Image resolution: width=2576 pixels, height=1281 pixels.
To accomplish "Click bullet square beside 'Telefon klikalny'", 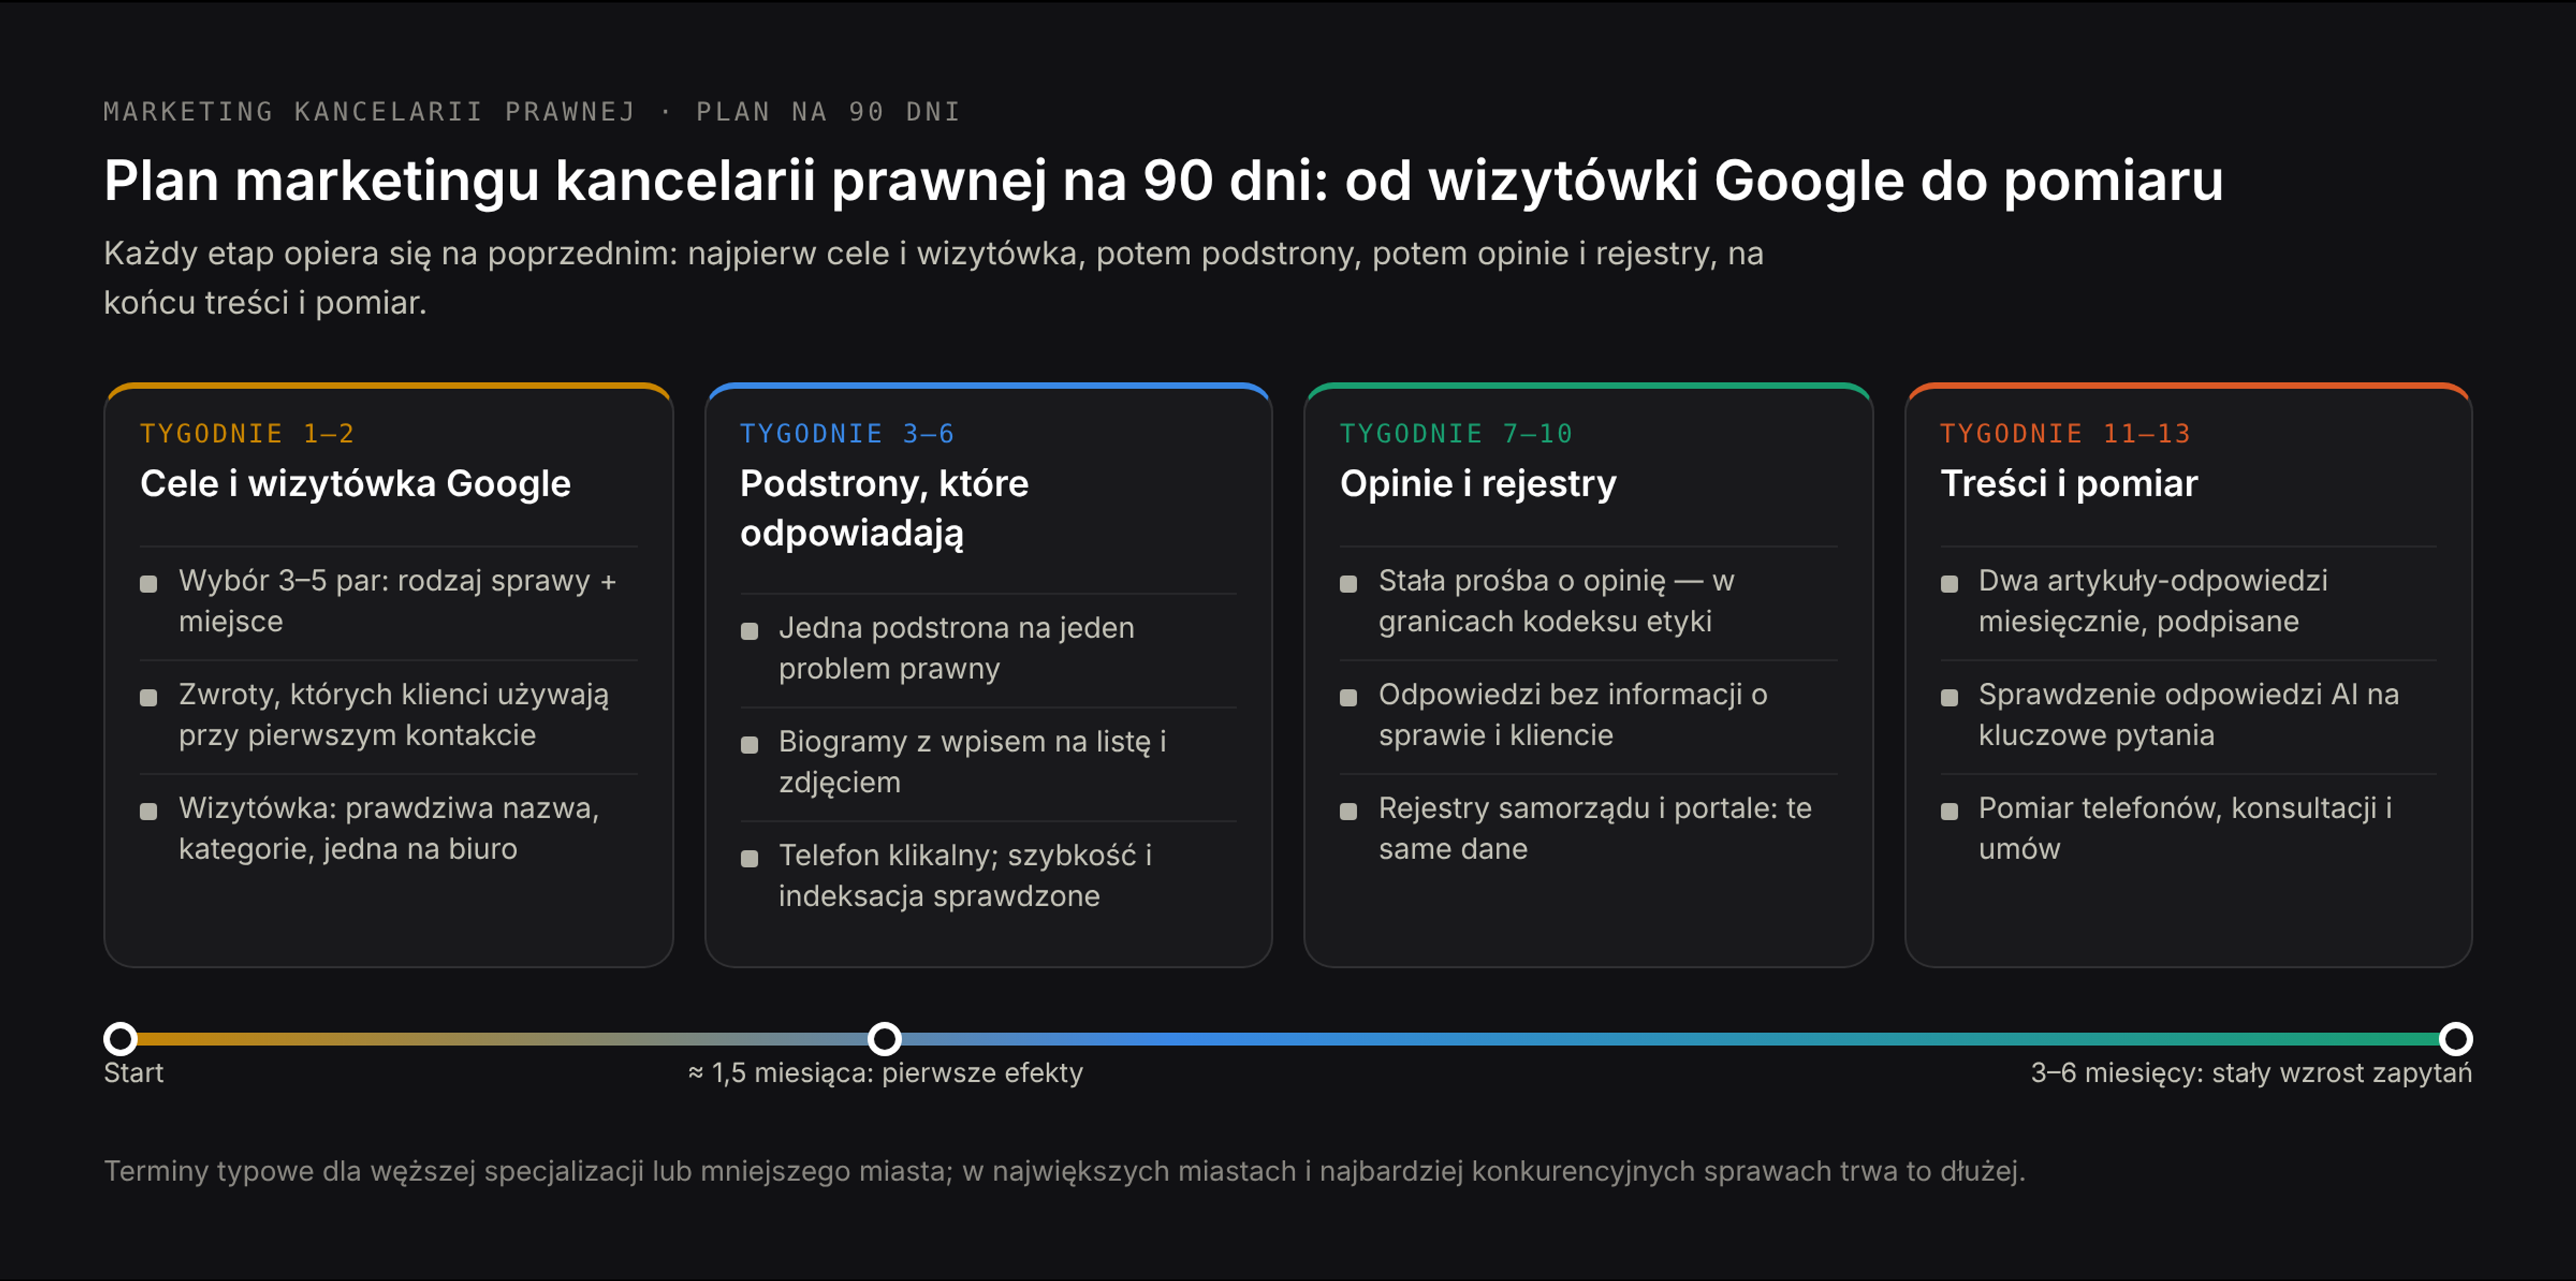I will click(749, 858).
